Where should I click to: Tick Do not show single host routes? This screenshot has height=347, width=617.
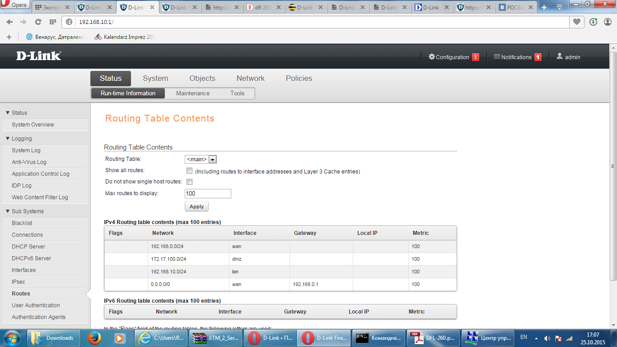(190, 182)
